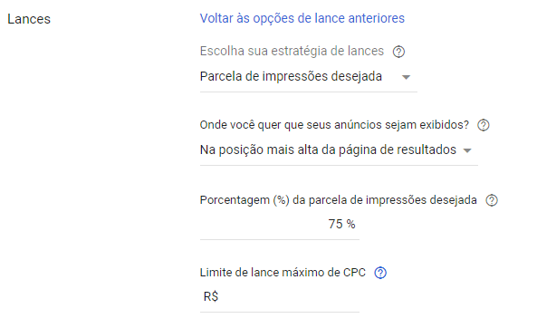The image size is (537, 328).
Task: Open 'Na posição mais alta da página' selector
Action: point(339,150)
